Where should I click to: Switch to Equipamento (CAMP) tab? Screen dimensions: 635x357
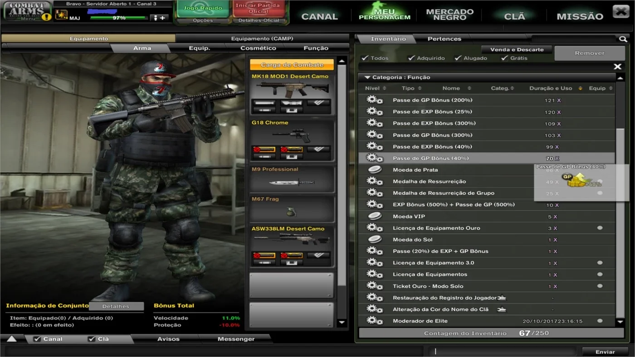tap(262, 39)
